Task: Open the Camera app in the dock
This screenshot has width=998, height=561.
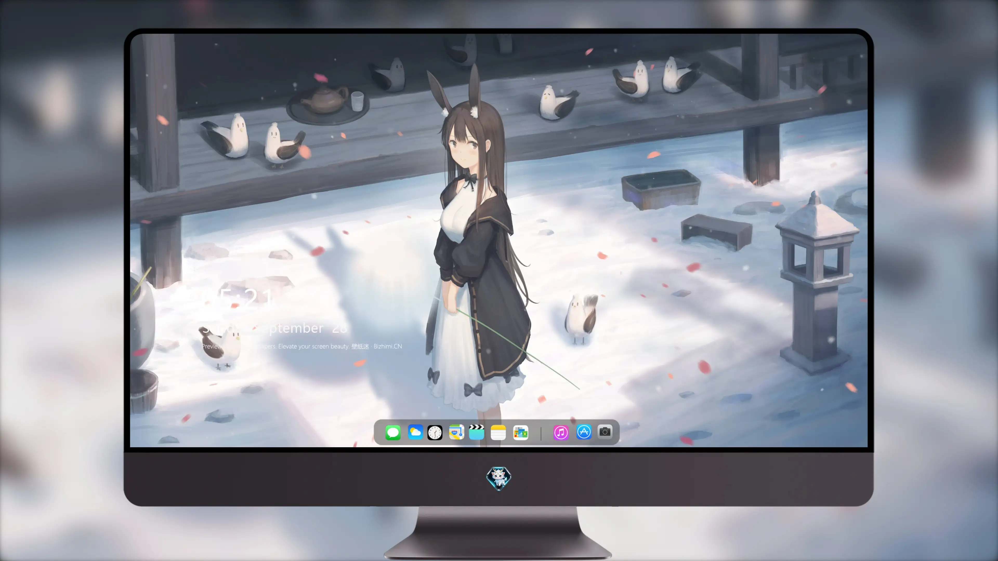Action: pos(605,432)
